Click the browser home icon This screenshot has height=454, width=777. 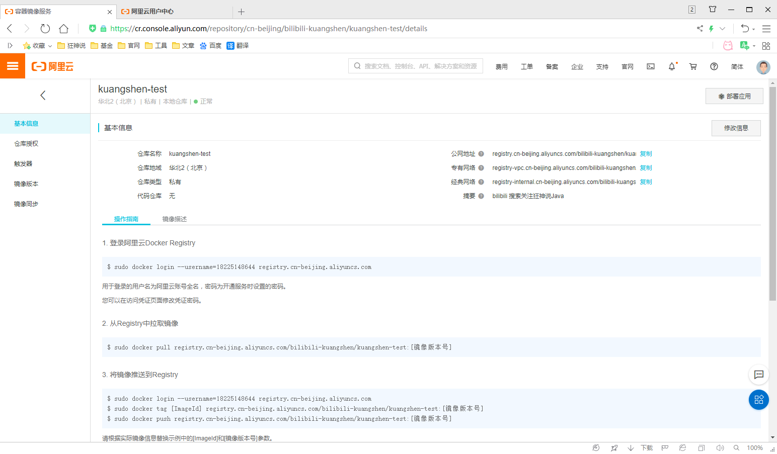click(63, 29)
